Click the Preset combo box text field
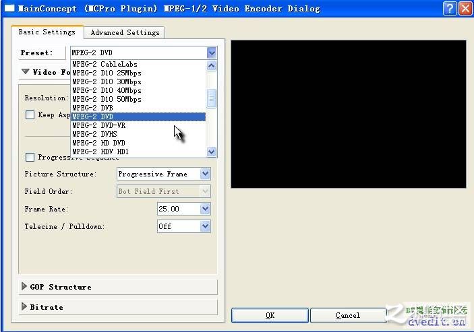Screen dimensions: 474x332 tap(139, 53)
